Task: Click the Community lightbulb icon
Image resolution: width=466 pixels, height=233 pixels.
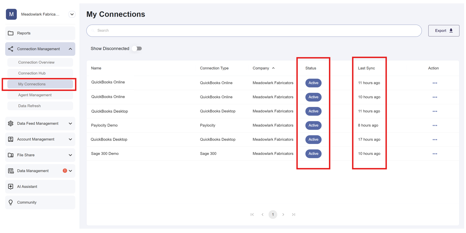Action: pyautogui.click(x=11, y=202)
